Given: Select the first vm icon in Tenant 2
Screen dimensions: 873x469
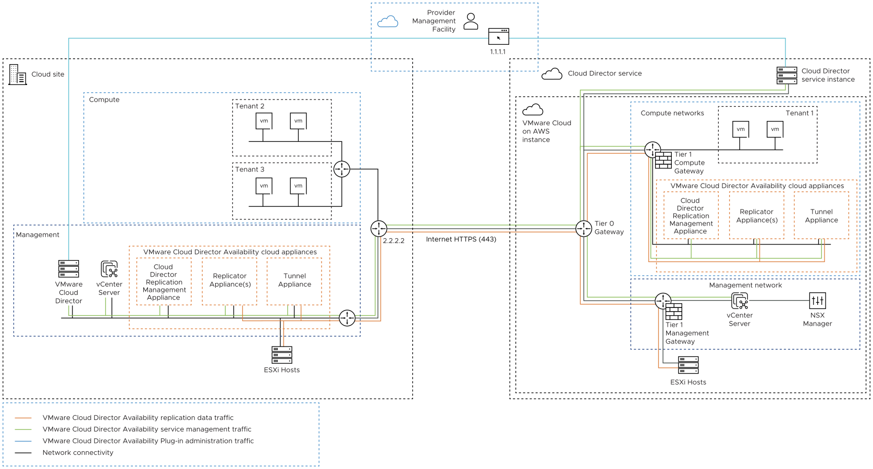Looking at the screenshot, I should (264, 121).
